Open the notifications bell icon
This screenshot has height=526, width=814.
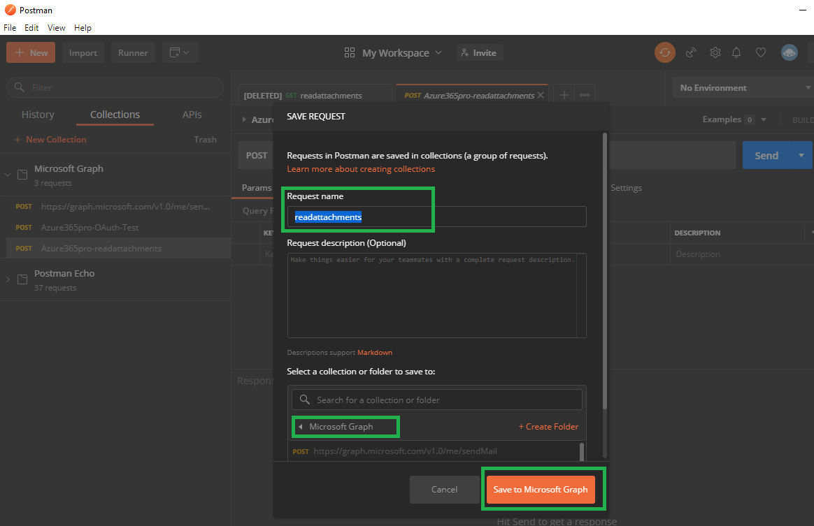(736, 52)
